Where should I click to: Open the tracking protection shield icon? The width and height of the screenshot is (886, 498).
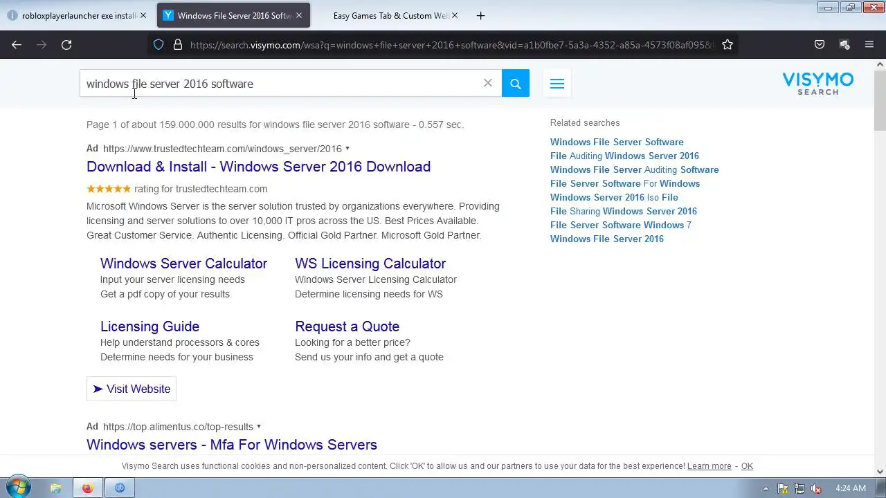pyautogui.click(x=159, y=44)
